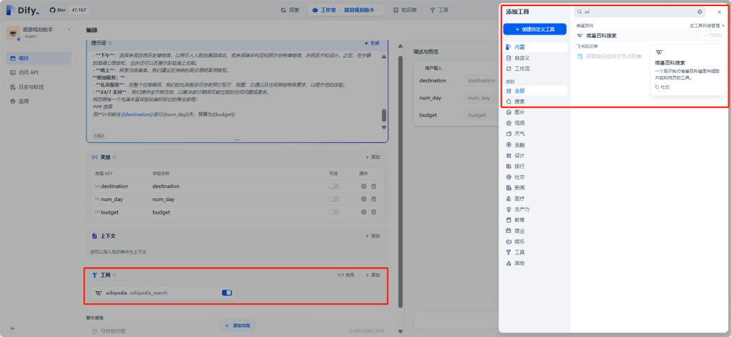Open settings gear for budget variable
This screenshot has height=337, width=731.
coord(363,212)
